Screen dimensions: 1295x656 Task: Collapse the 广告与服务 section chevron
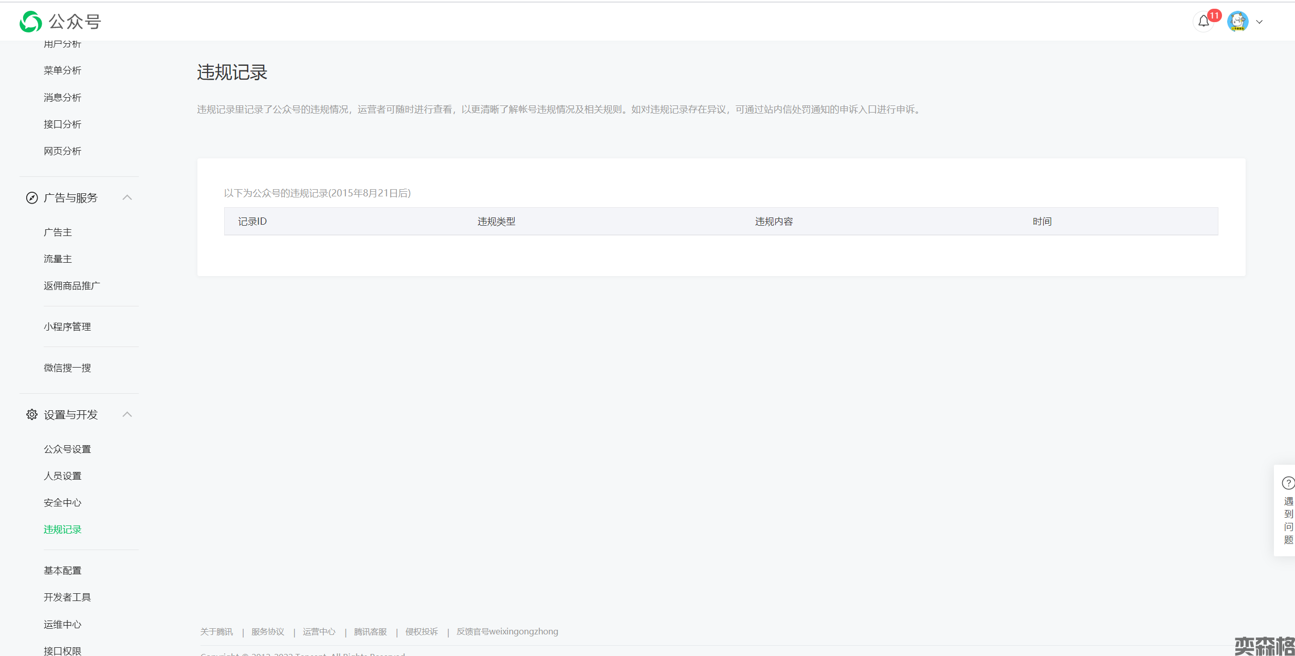127,197
